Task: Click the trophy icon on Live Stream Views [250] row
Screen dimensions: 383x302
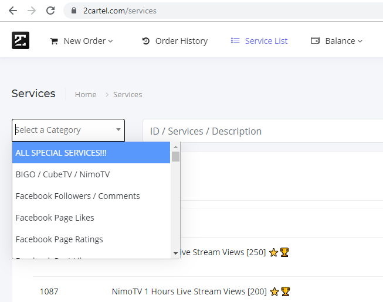Action: coord(284,252)
